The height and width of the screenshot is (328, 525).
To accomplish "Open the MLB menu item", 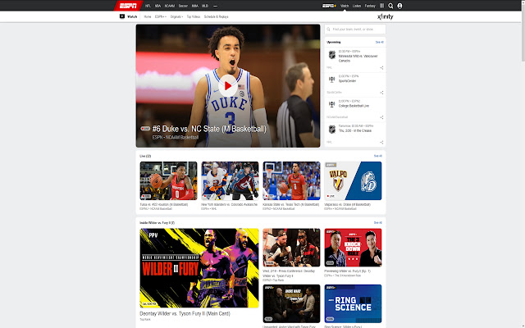I will [x=205, y=6].
